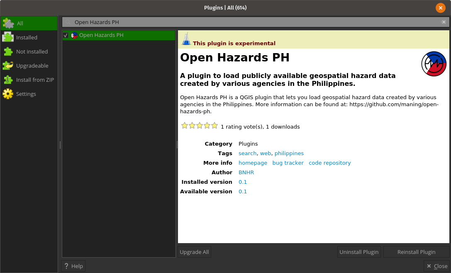Open the philippines tag link
The image size is (451, 273).
pyautogui.click(x=289, y=154)
